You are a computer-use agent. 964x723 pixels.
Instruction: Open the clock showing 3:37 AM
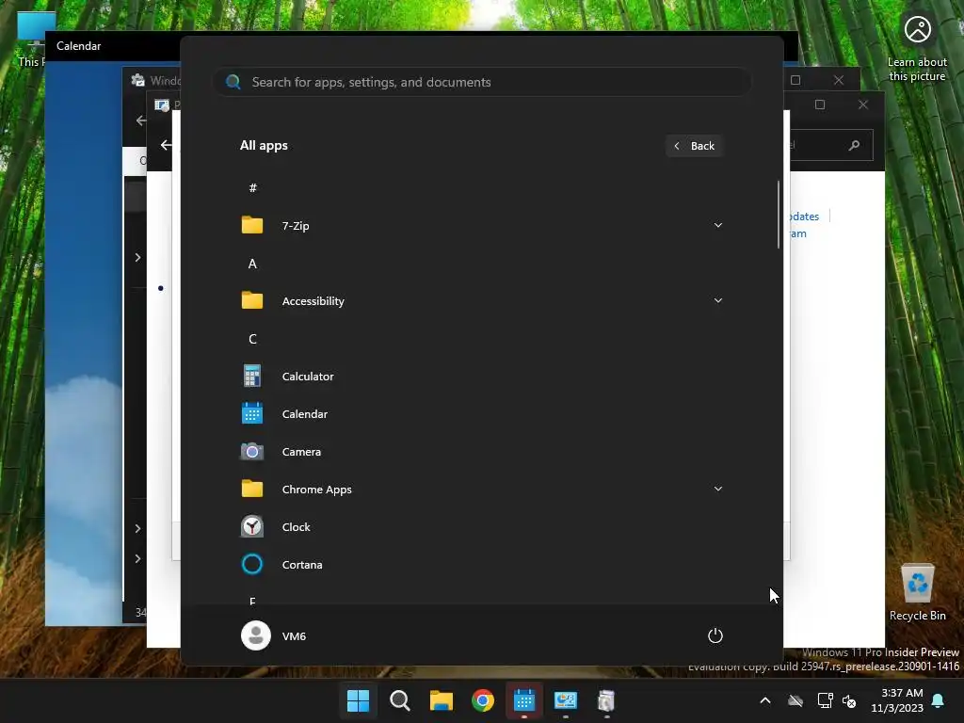coord(897,700)
